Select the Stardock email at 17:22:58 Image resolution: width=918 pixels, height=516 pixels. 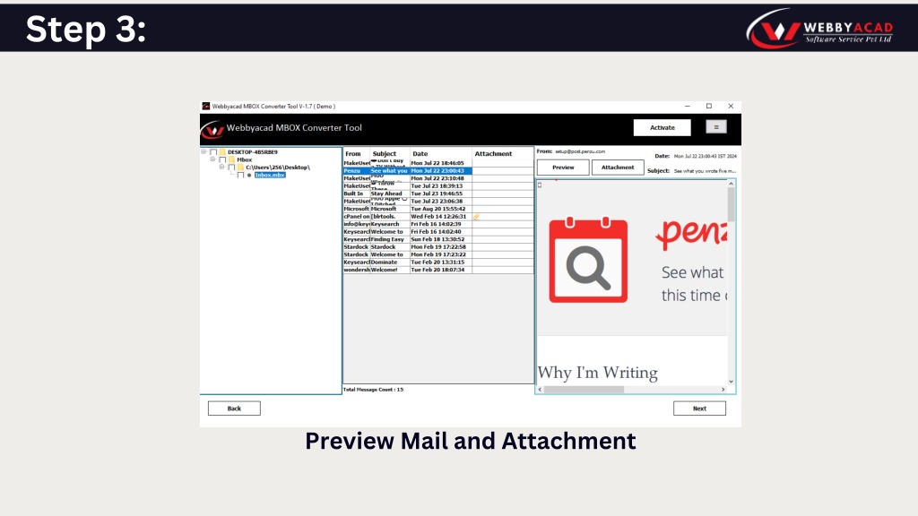[437, 247]
